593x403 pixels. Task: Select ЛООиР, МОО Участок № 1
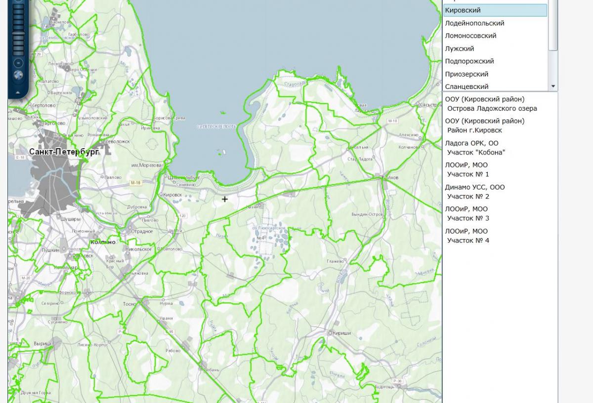[467, 169]
